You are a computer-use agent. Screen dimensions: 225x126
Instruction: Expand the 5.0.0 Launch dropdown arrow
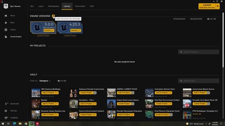coord(53,30)
